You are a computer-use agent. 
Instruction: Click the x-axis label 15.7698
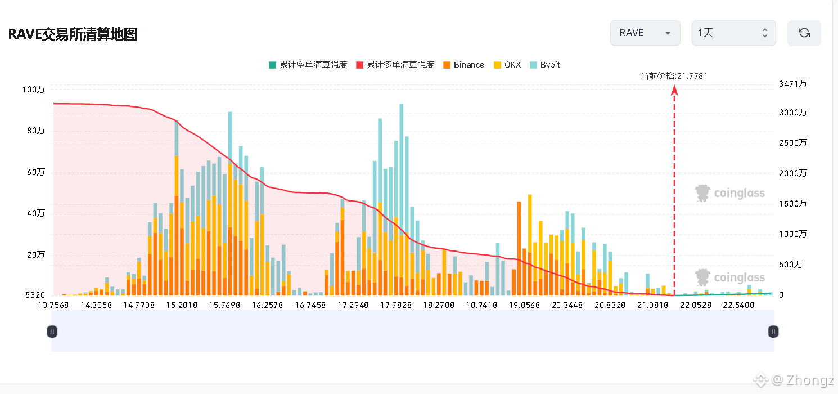click(225, 305)
